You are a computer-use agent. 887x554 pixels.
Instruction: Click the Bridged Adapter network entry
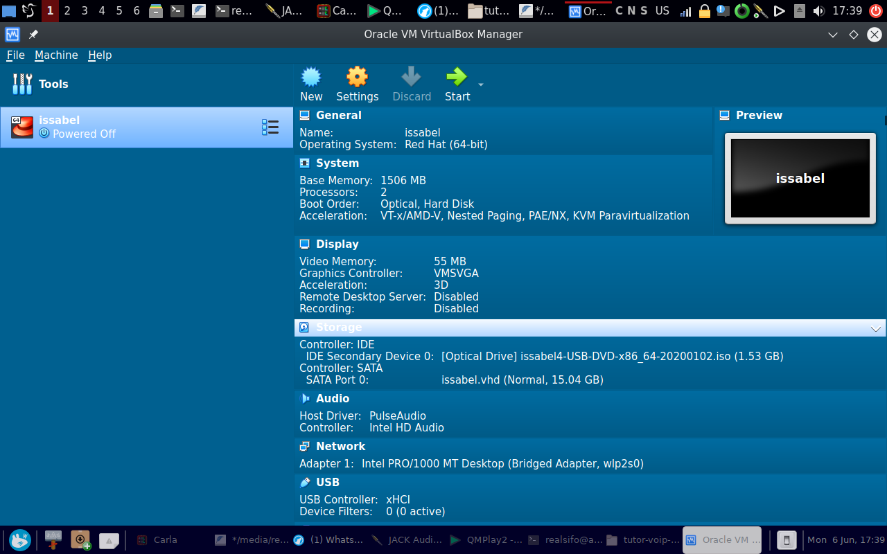tap(502, 464)
